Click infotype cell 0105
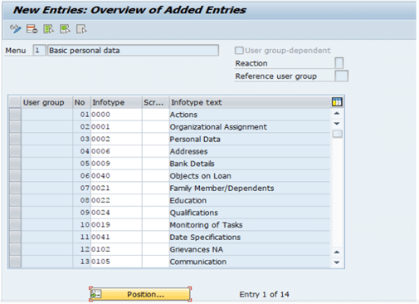 [116, 262]
